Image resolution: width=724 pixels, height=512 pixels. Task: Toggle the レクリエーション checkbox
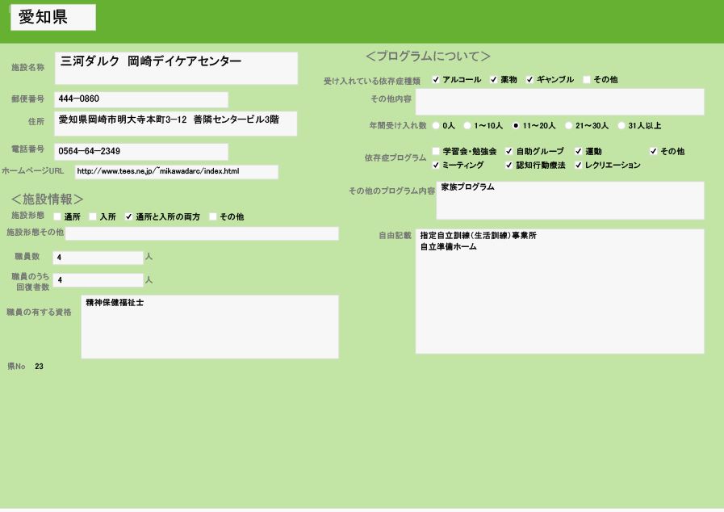(579, 166)
